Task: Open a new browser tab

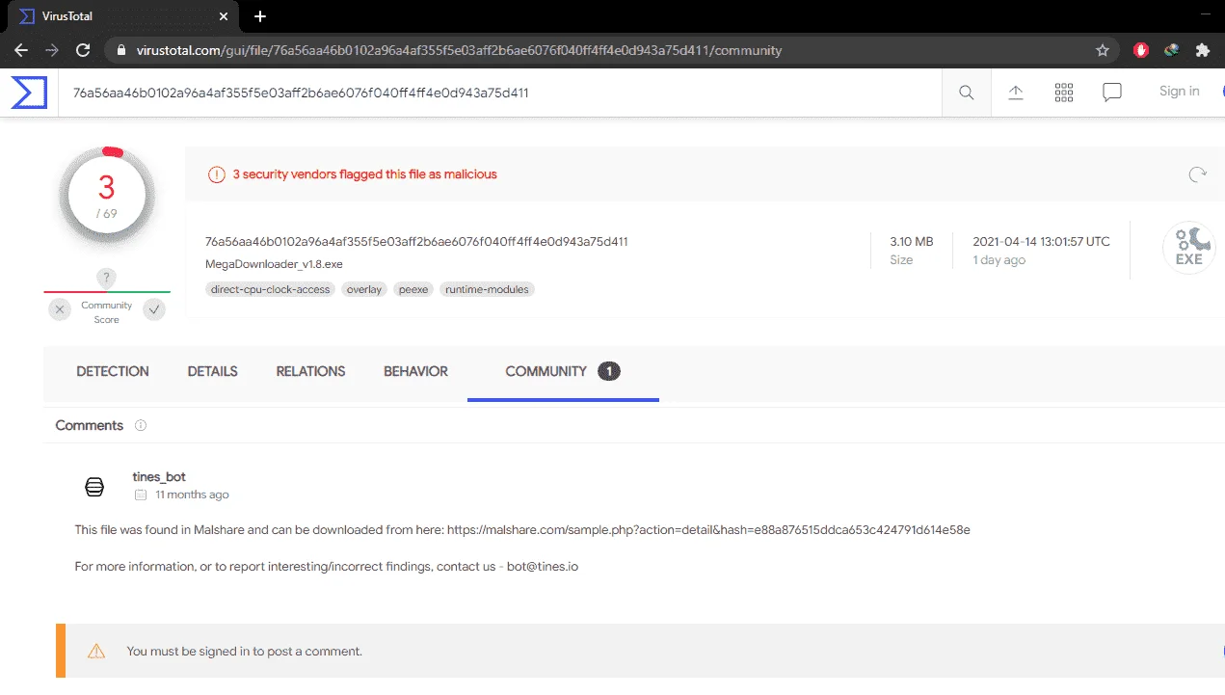Action: (x=260, y=16)
